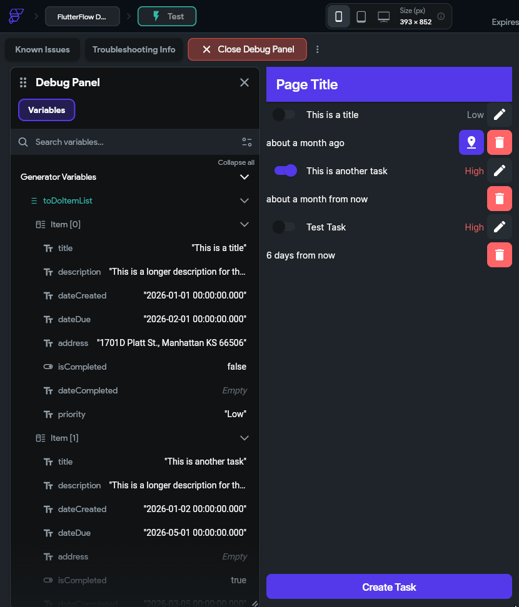
Task: Open the three-dot more options menu
Action: (317, 49)
